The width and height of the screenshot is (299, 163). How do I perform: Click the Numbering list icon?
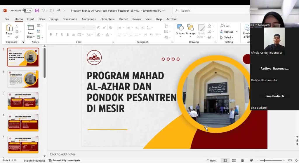coord(128,27)
